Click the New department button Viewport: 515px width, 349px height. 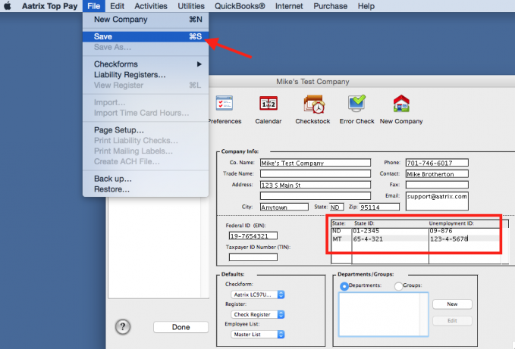click(452, 304)
